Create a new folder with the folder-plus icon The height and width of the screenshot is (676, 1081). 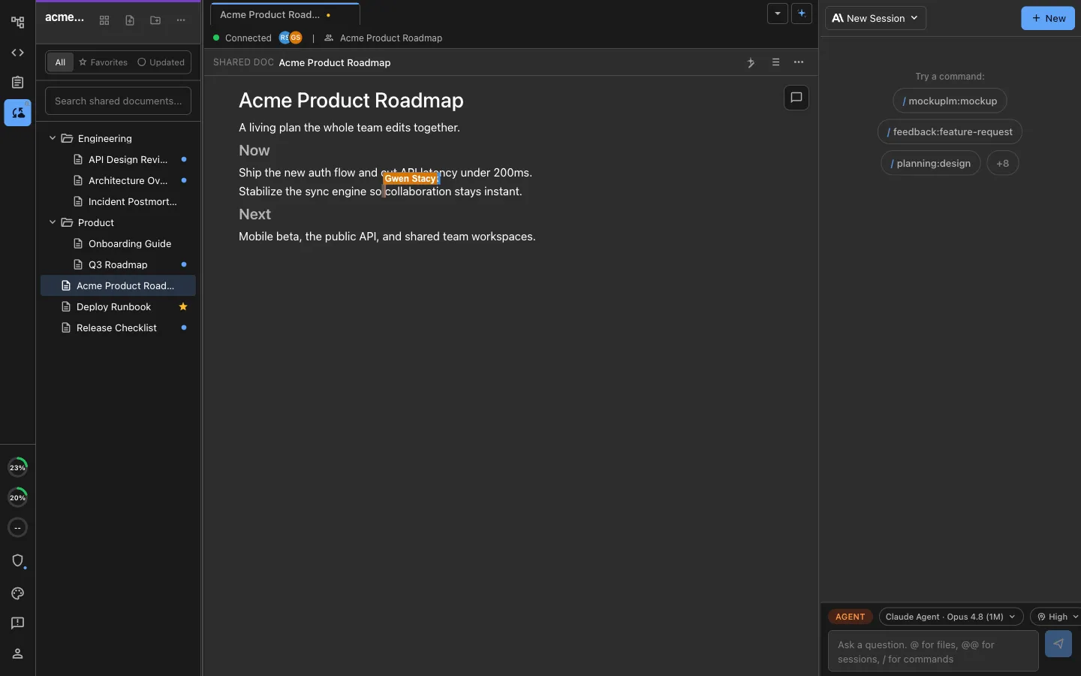tap(155, 20)
